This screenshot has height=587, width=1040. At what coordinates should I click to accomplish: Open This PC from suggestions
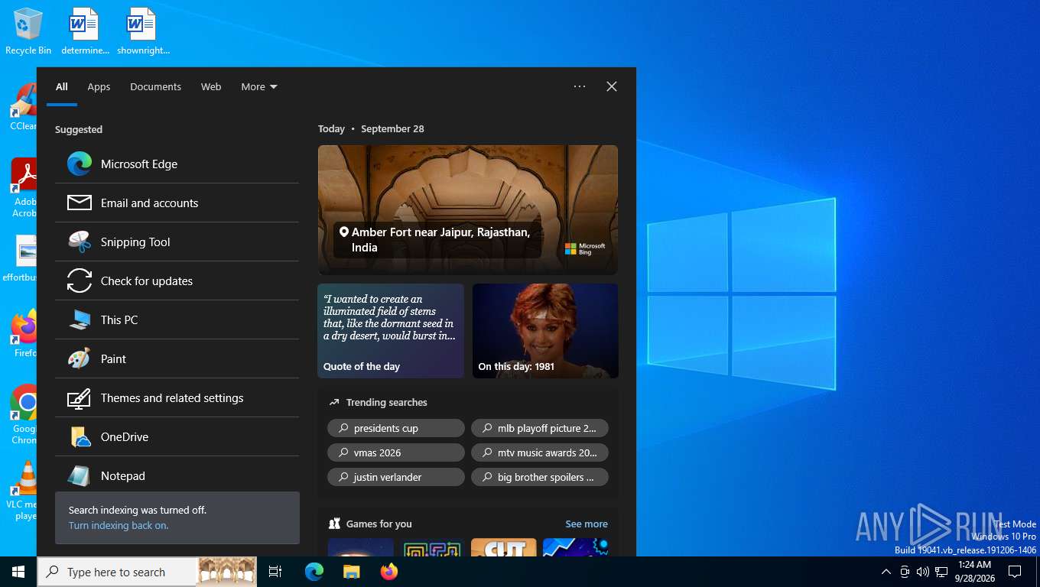177,319
